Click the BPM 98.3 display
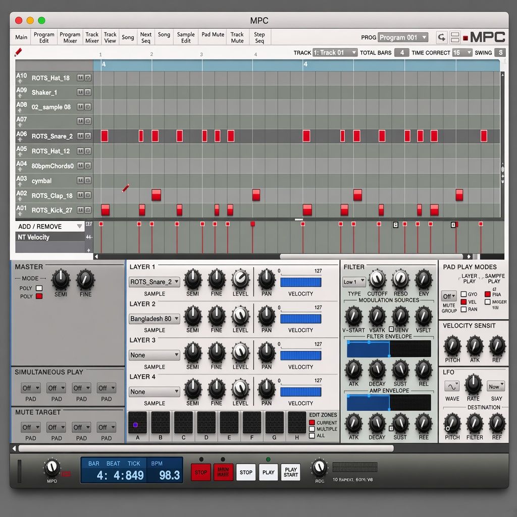This screenshot has height=517, width=517. point(169,475)
